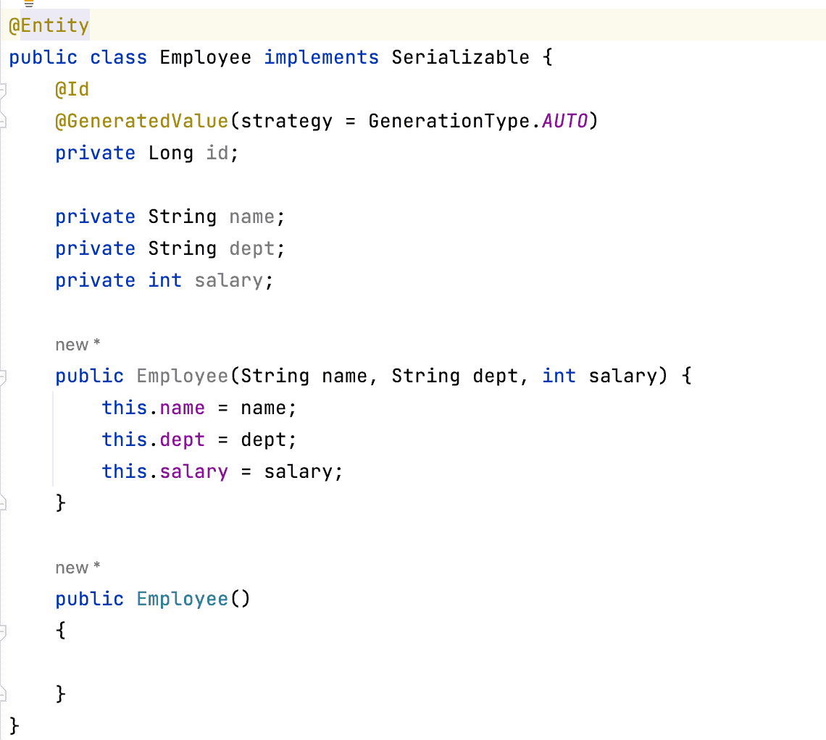Click the @Entity annotation
The width and height of the screenshot is (826, 740).
click(x=49, y=25)
